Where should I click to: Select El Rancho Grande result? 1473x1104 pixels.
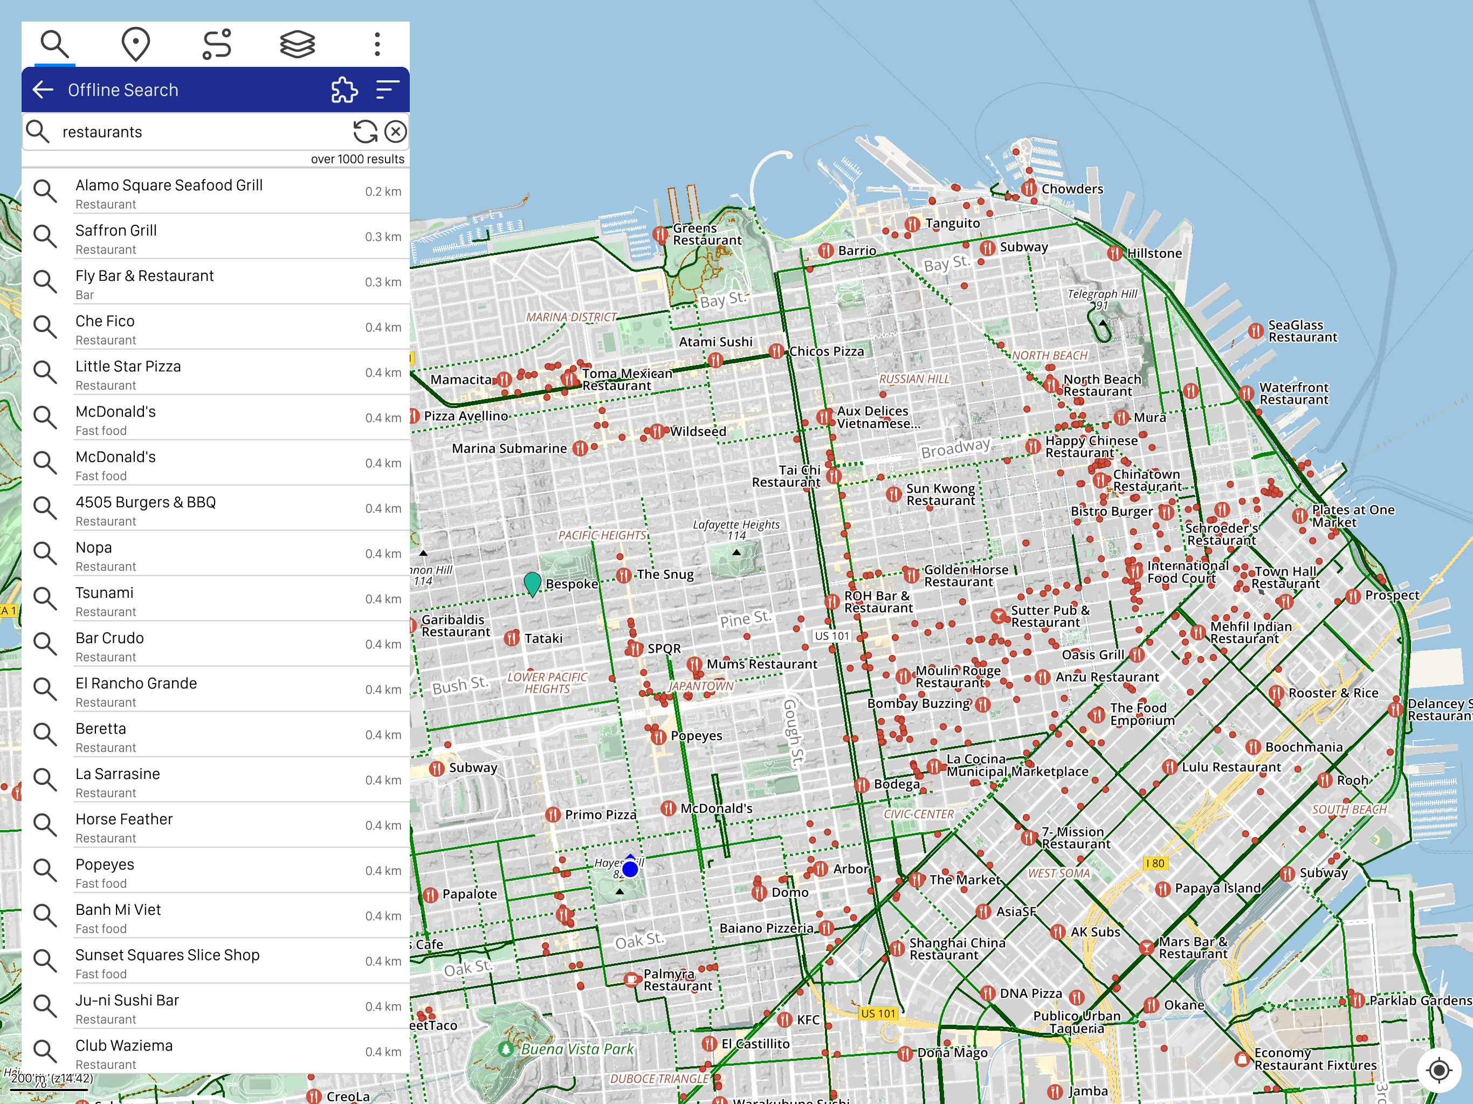point(216,690)
